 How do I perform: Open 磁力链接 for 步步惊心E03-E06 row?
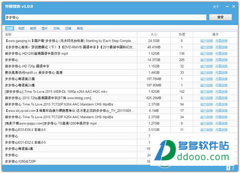point(207,130)
